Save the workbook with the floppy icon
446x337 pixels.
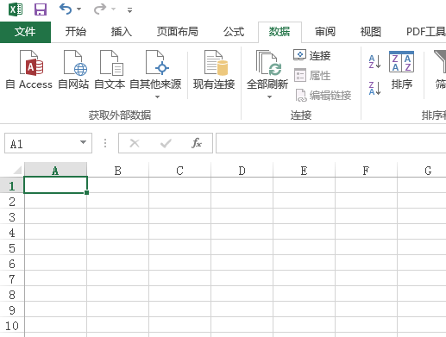point(41,9)
